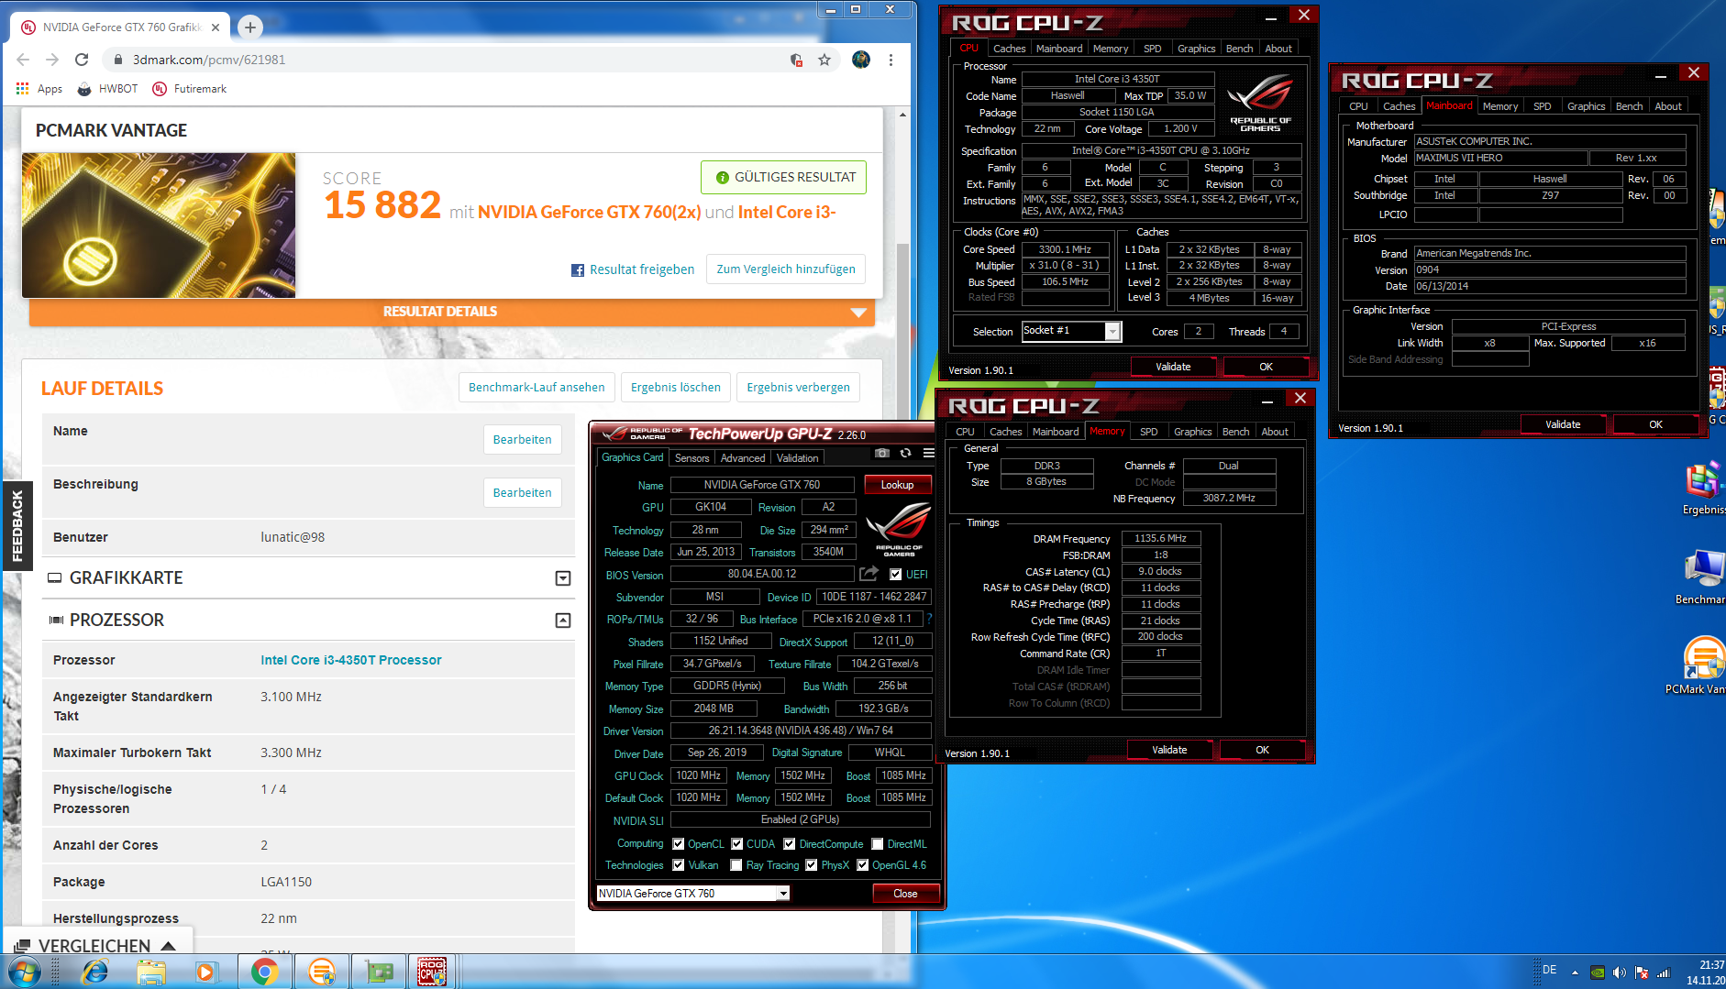This screenshot has width=1726, height=989.
Task: Switch to GPU-Z in the taskbar
Action: tap(378, 972)
